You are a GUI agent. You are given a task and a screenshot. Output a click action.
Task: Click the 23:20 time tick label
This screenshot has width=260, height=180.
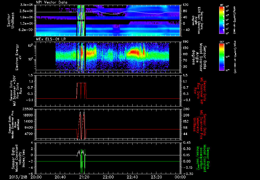pyautogui.click(x=157, y=177)
